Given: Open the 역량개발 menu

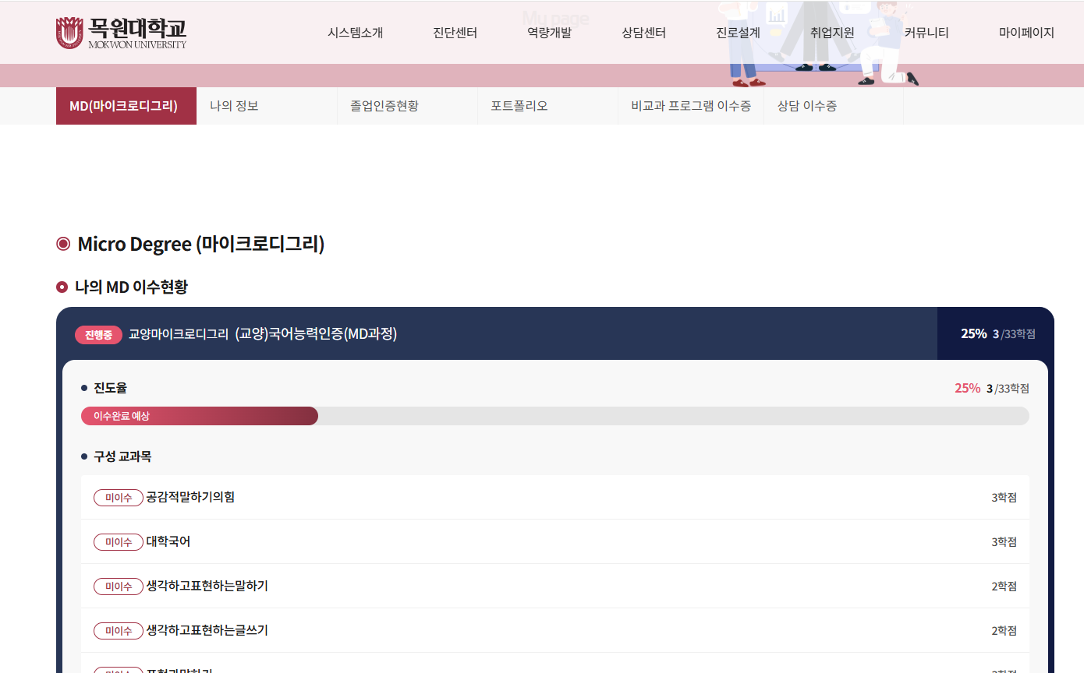Looking at the screenshot, I should pos(549,33).
